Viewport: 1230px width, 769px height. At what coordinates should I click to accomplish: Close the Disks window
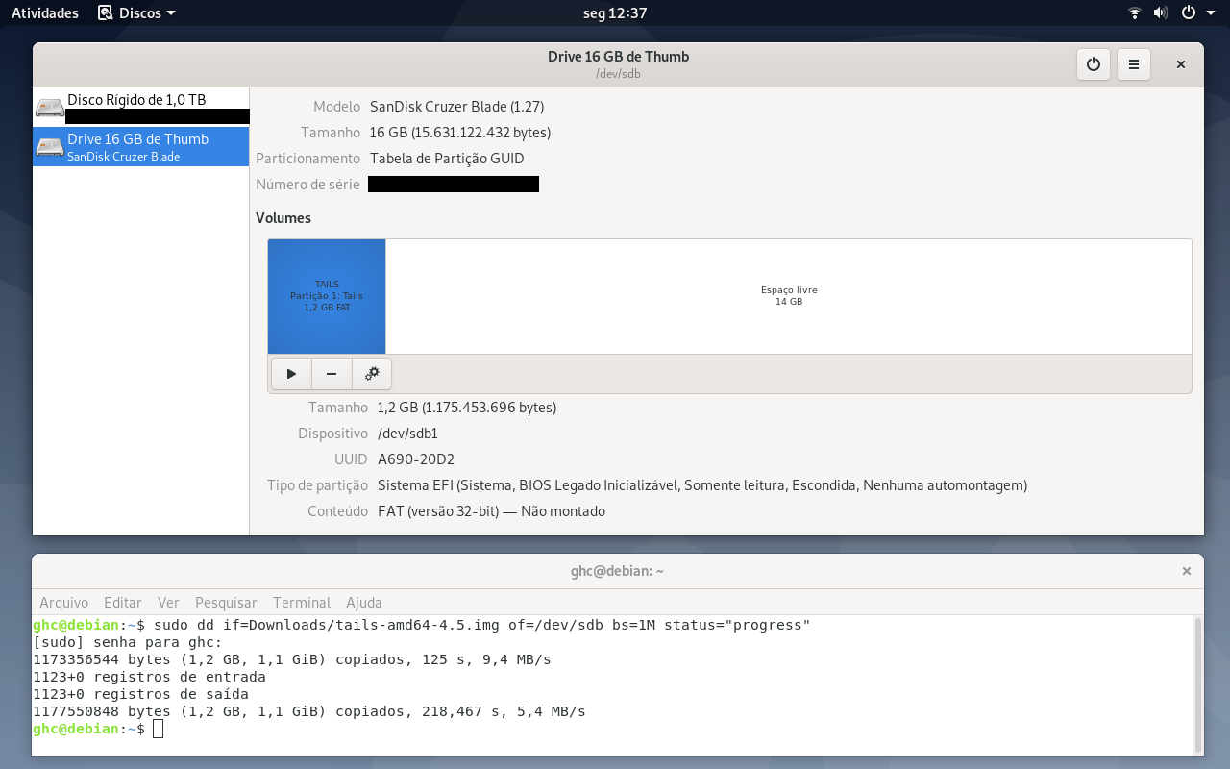(x=1181, y=64)
